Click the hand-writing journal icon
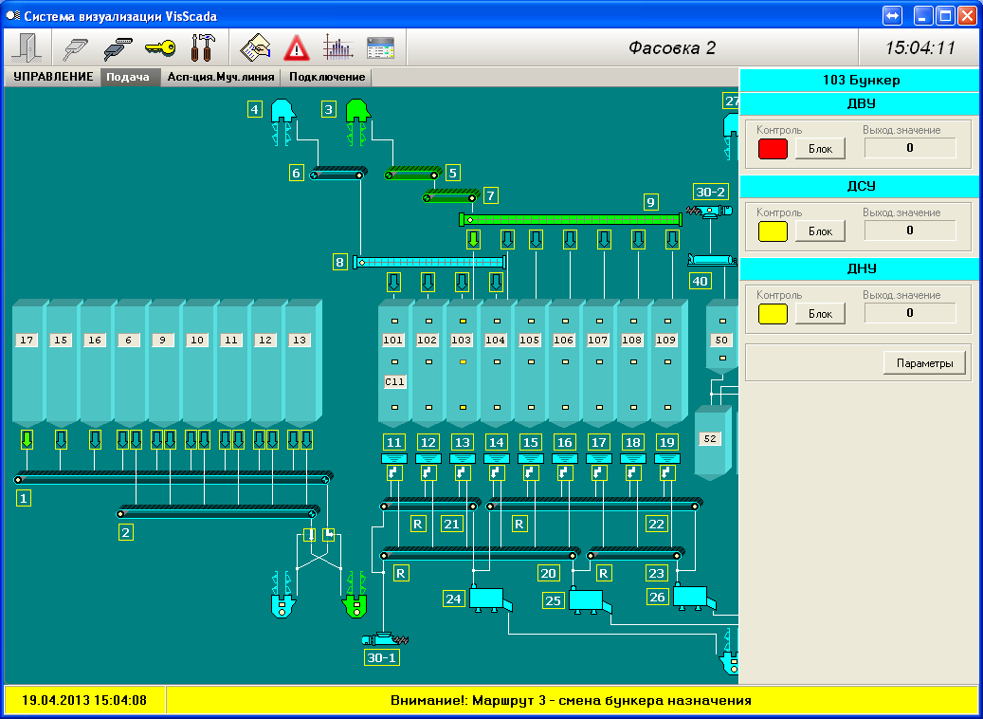Screen dimensions: 983x719 pyautogui.click(x=256, y=47)
